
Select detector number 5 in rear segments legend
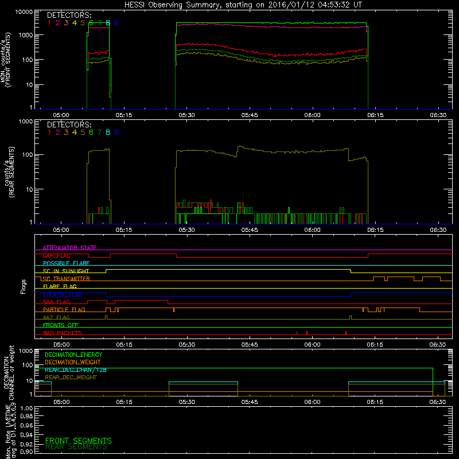83,133
